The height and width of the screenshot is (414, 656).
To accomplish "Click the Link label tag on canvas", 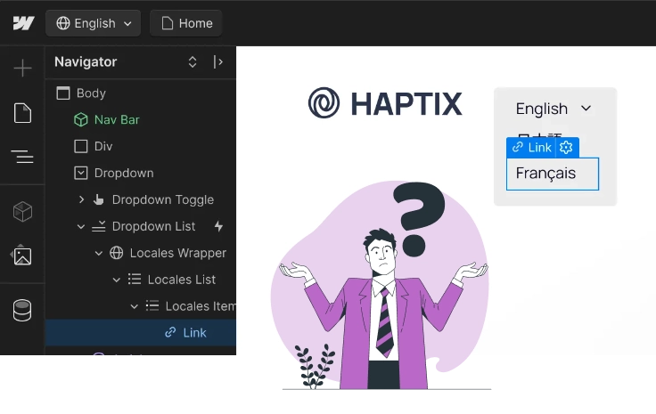I will coord(531,148).
